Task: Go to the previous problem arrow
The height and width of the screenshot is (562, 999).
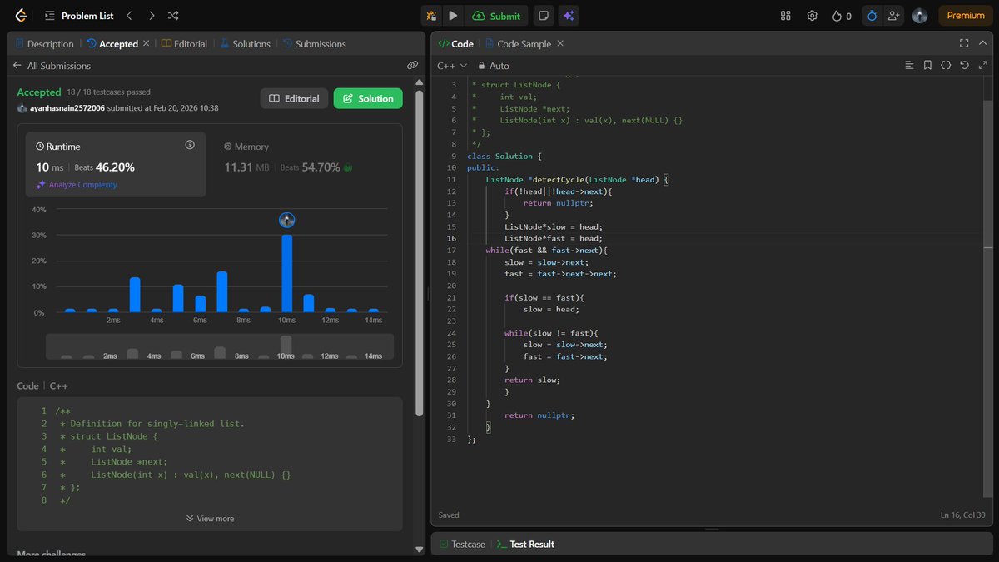Action: 129,16
